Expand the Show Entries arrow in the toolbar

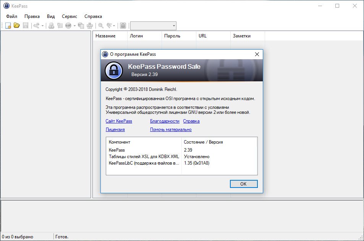pos(114,26)
